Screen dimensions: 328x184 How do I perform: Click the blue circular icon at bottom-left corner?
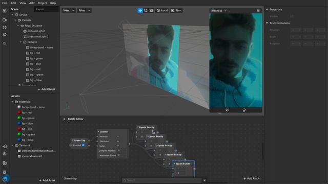(5, 179)
